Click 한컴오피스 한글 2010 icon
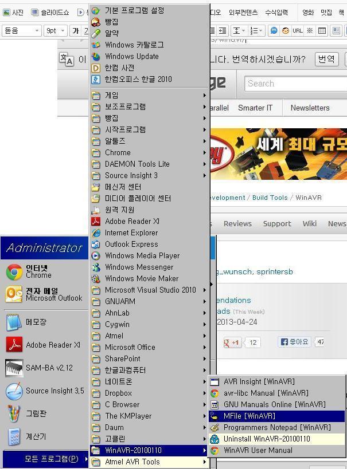The image size is (347, 469). 96,79
